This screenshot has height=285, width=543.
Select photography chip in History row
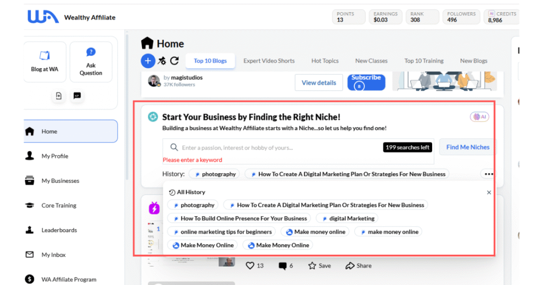[214, 174]
